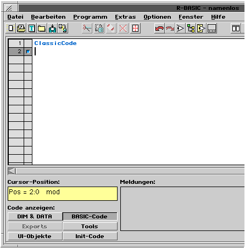Toggle the blue marker on line 2
The height and width of the screenshot is (248, 245).
(28, 52)
